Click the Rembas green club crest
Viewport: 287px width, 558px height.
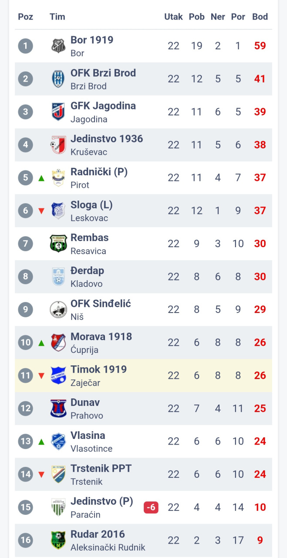58,243
